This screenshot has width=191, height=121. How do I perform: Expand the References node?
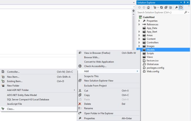[x=139, y=24]
